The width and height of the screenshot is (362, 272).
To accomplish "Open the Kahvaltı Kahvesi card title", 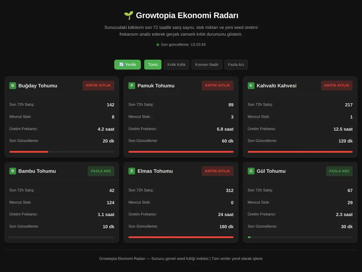I will click(x=277, y=86).
